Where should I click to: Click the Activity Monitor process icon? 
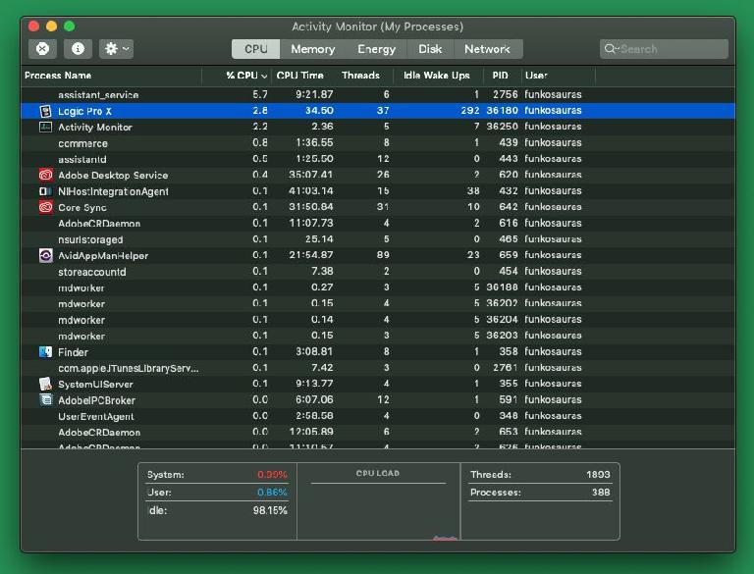pos(46,127)
